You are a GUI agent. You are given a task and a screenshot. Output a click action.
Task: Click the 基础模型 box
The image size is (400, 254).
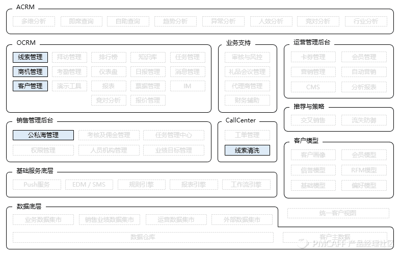[x=313, y=186]
